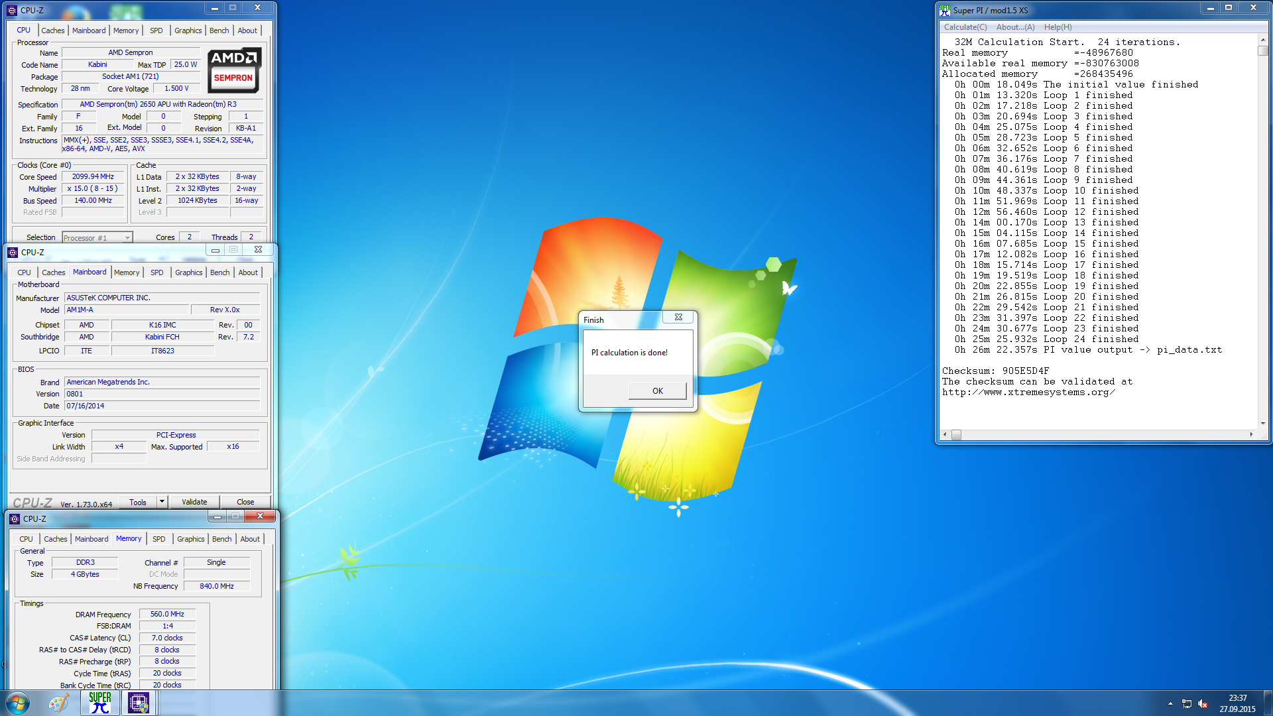Click the NB Frequency value 840.0 MHz
The width and height of the screenshot is (1273, 716).
[217, 586]
